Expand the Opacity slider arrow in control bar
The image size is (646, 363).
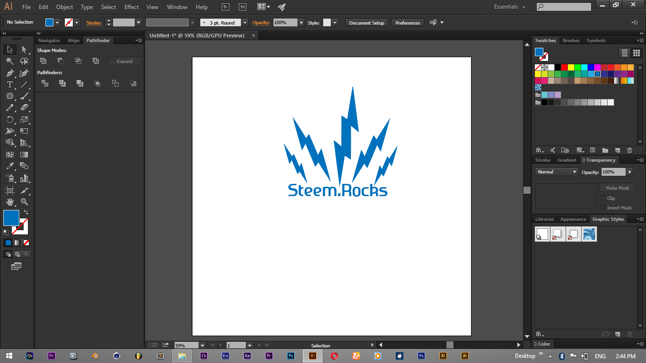[302, 22]
